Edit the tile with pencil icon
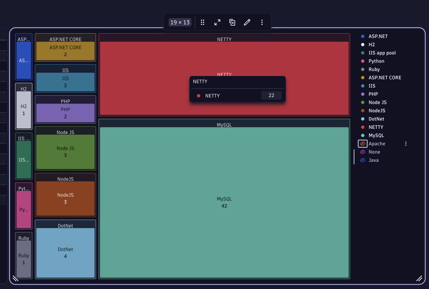 click(247, 22)
